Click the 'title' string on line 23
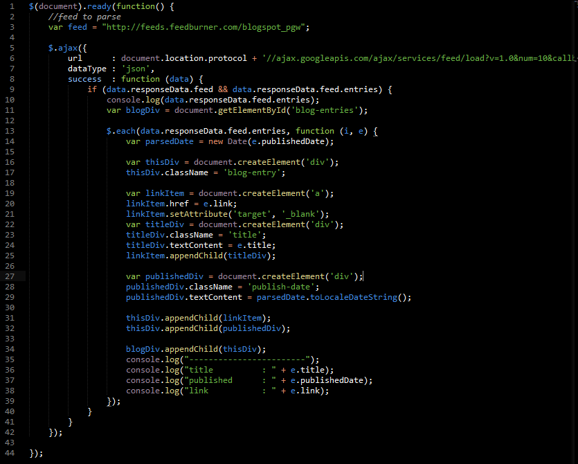578x464 pixels. pyautogui.click(x=244, y=235)
